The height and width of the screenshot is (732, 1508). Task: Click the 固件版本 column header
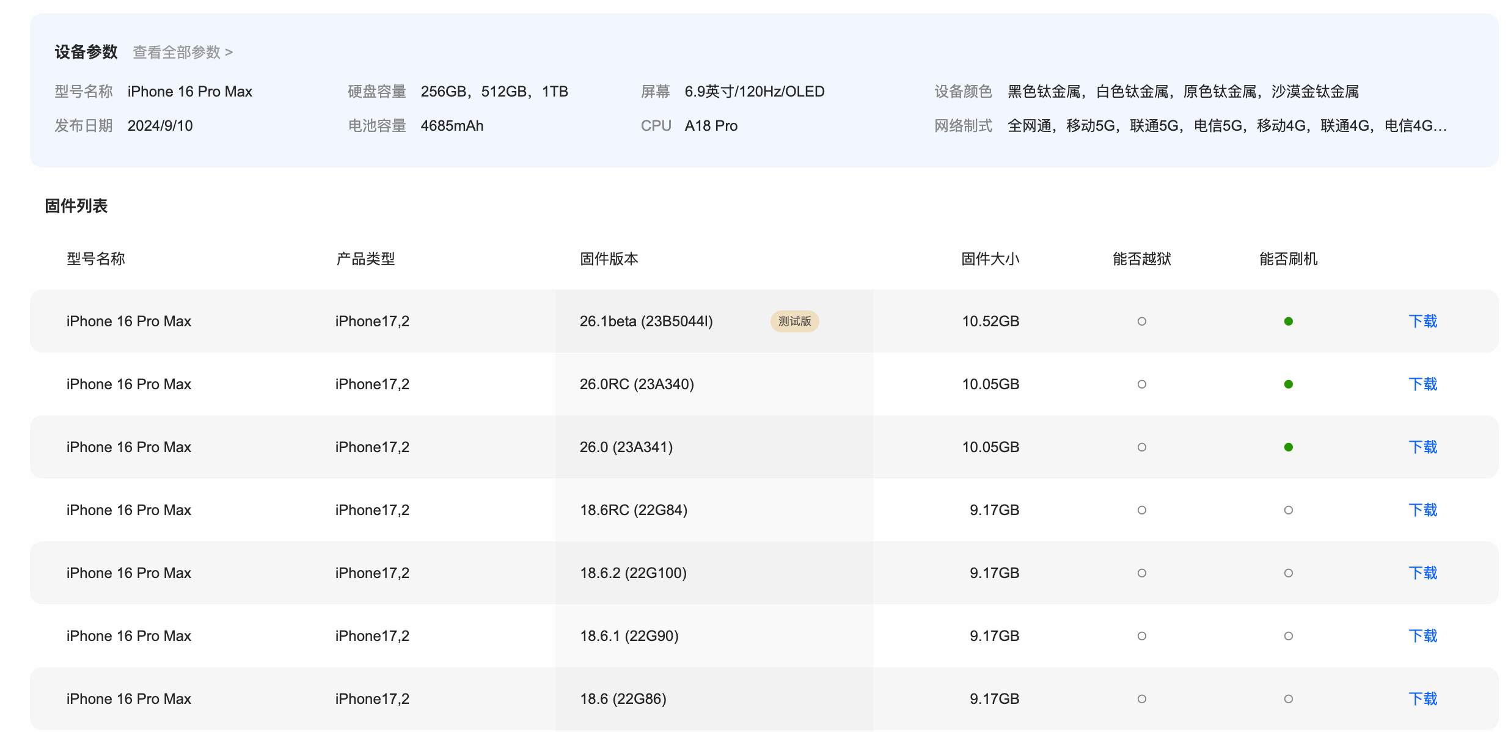(609, 259)
